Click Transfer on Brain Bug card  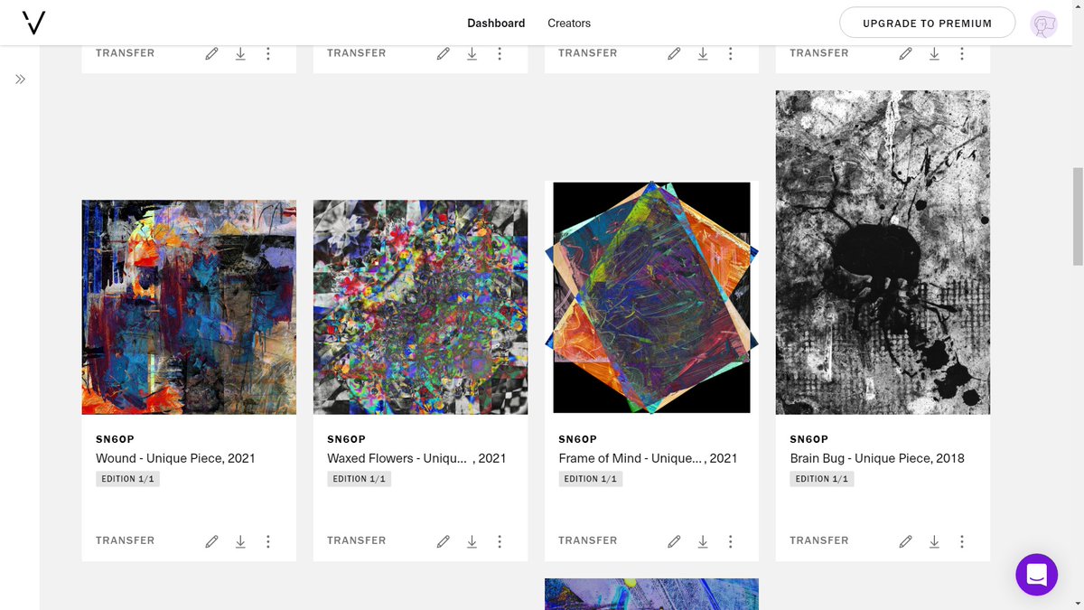(818, 540)
